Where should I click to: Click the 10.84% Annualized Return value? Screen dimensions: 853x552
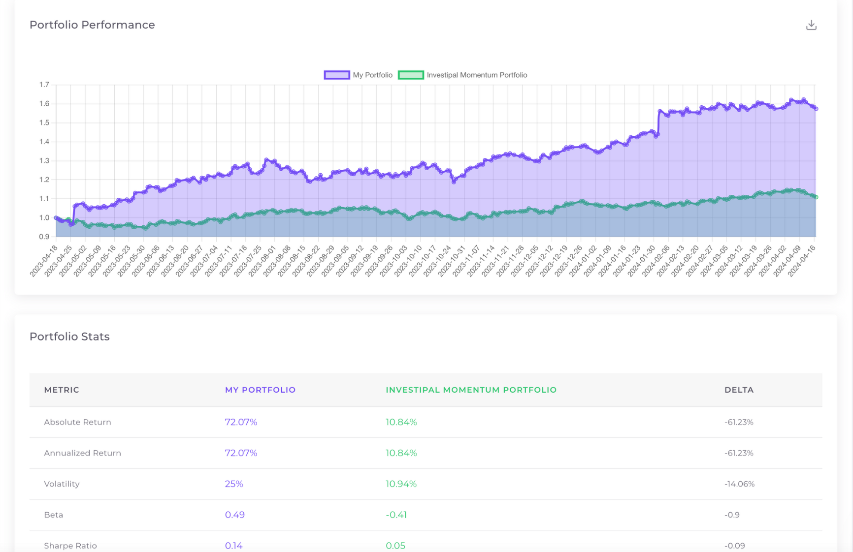pos(401,453)
